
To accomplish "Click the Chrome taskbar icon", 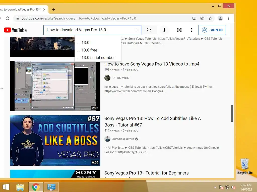I will pos(36,187).
